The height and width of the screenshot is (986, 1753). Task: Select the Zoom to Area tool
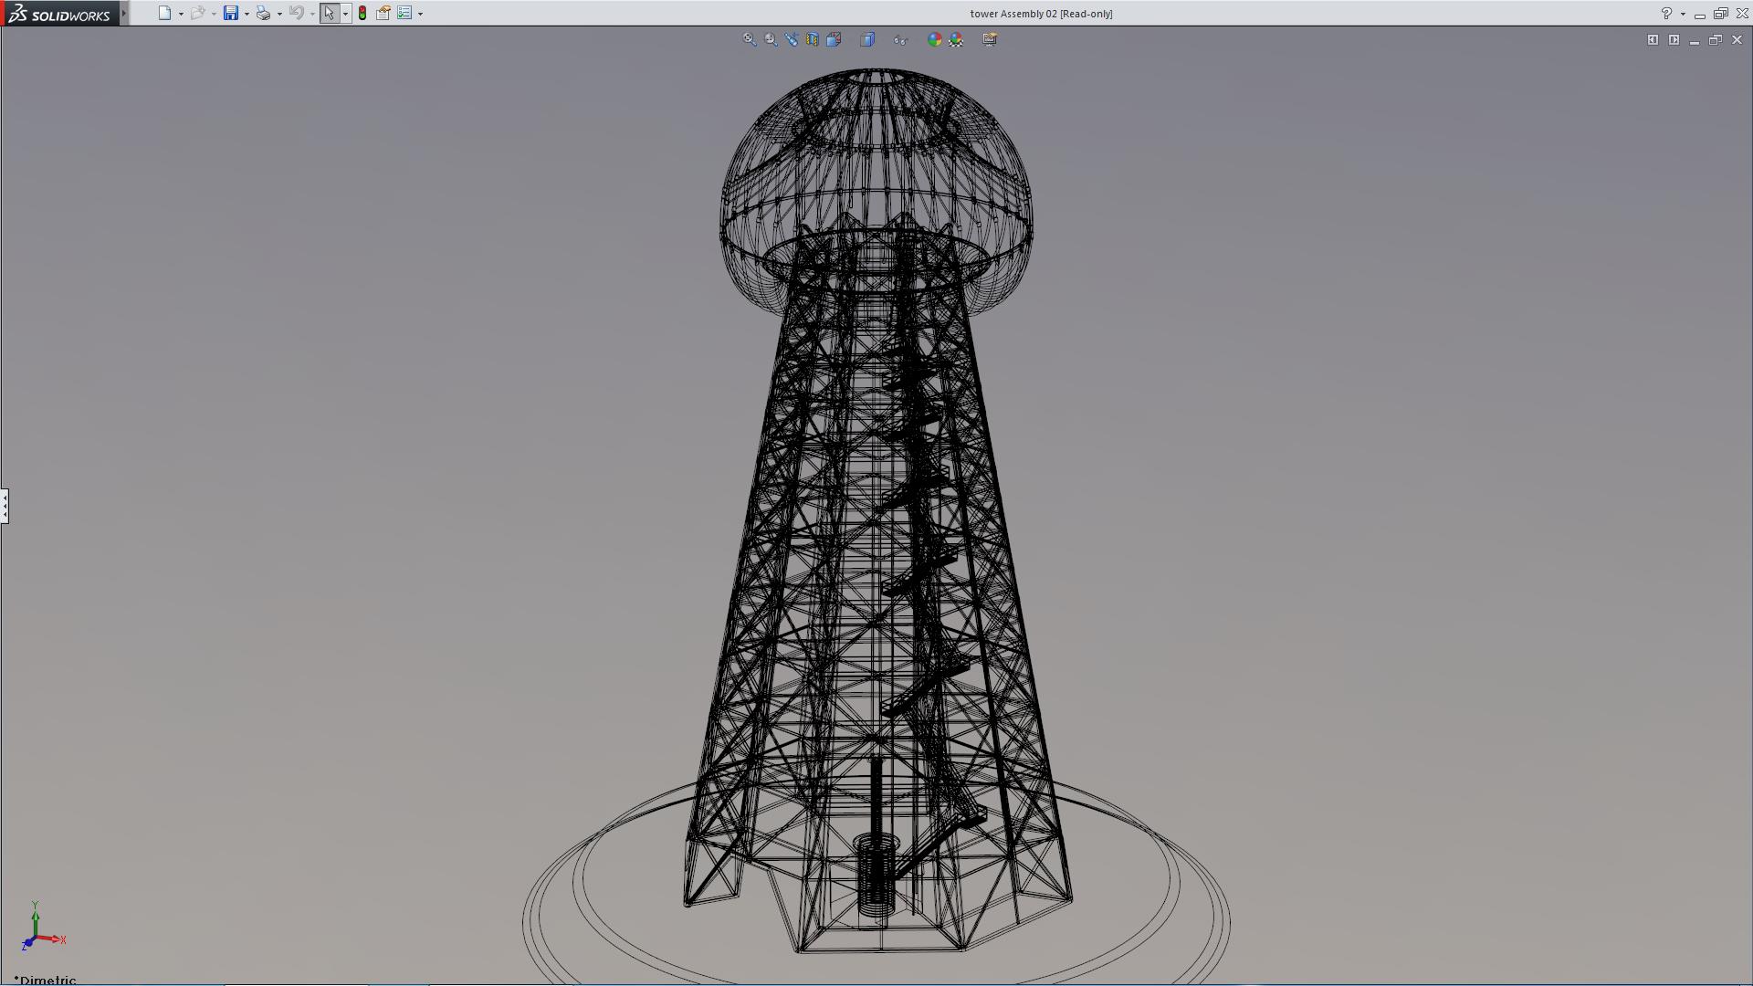[771, 39]
